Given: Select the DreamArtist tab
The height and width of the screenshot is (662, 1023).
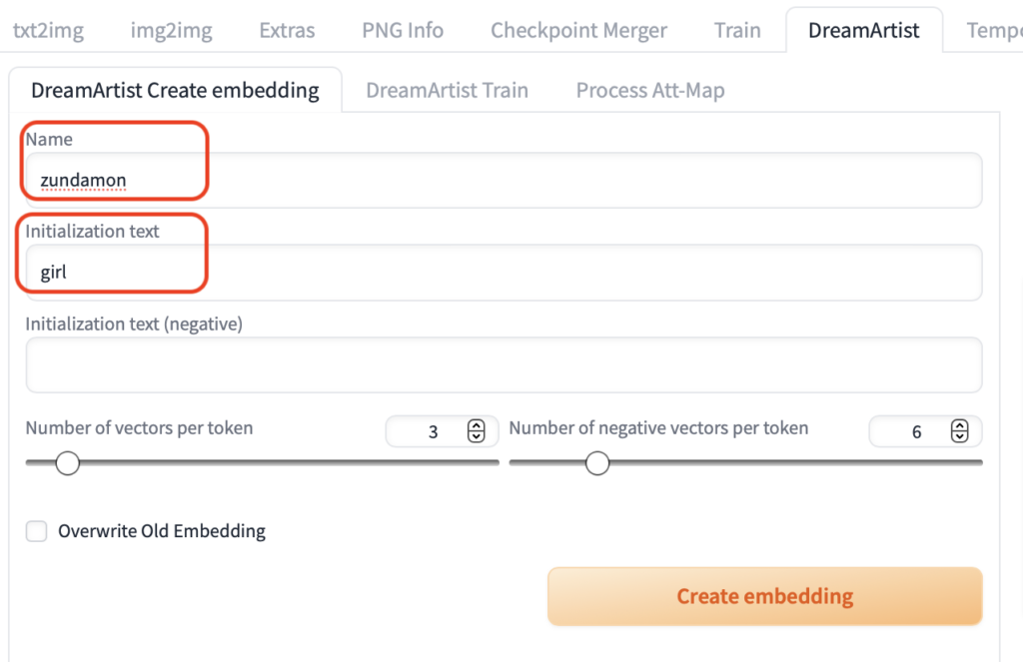Looking at the screenshot, I should (x=863, y=30).
